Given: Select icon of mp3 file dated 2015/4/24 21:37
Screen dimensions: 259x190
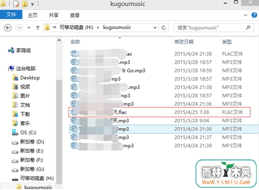Looking at the screenshot, I should tap(74, 137).
